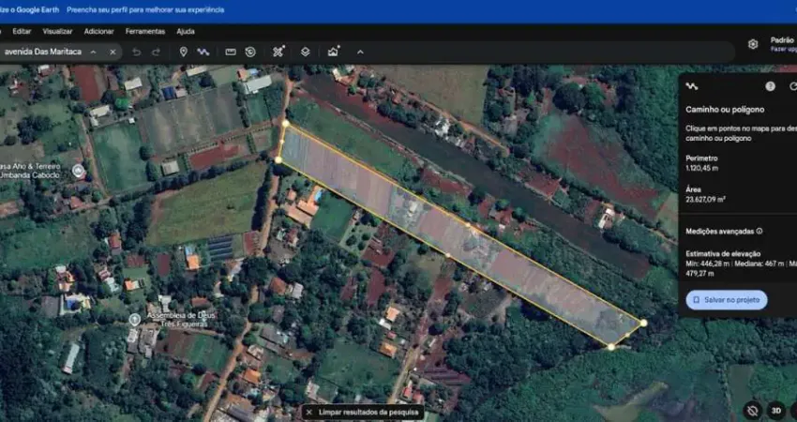The image size is (797, 422).
Task: Open the Ferramentas menu
Action: click(x=144, y=32)
